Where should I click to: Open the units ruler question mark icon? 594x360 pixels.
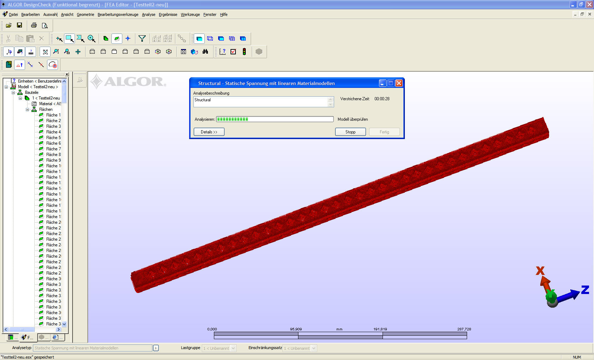tap(222, 52)
